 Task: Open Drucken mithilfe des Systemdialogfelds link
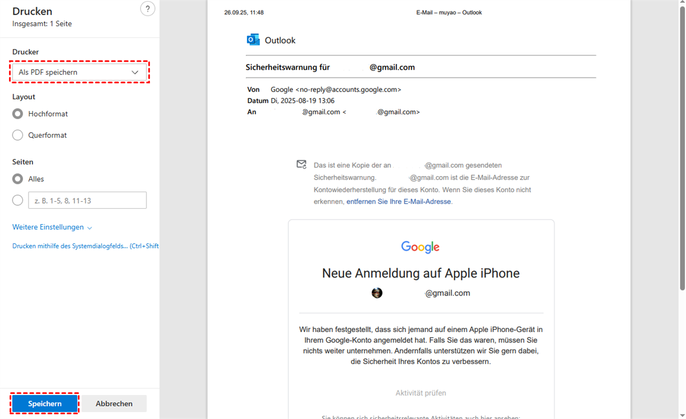pyautogui.click(x=86, y=246)
